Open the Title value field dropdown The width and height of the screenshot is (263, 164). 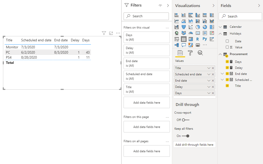(x=209, y=68)
